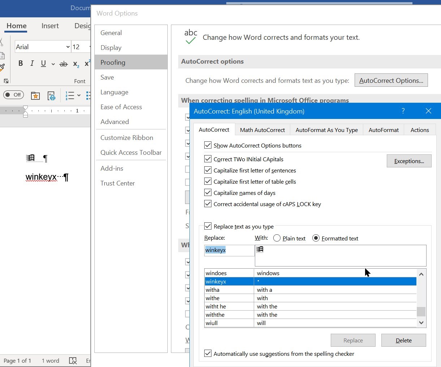The image size is (441, 367).
Task: Select Display in Word Options sidebar
Action: click(131, 47)
